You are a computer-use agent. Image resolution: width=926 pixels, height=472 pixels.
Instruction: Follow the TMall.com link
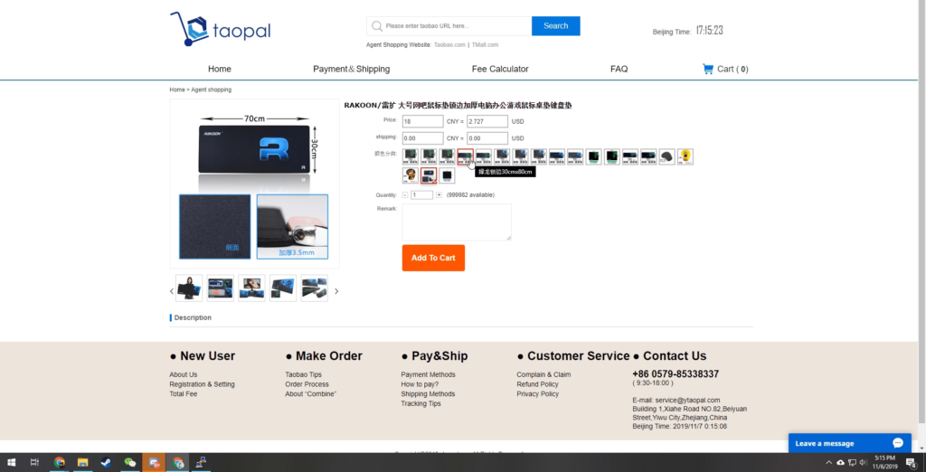tap(485, 45)
